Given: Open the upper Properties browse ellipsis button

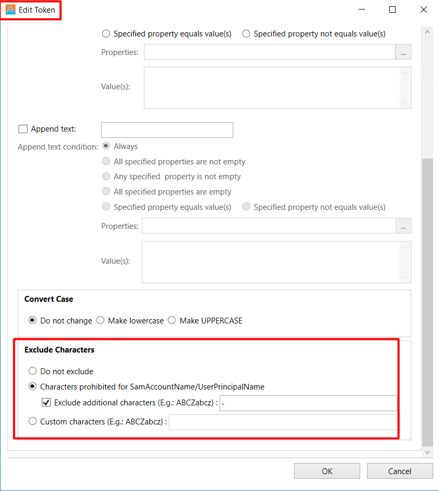Looking at the screenshot, I should (x=403, y=52).
